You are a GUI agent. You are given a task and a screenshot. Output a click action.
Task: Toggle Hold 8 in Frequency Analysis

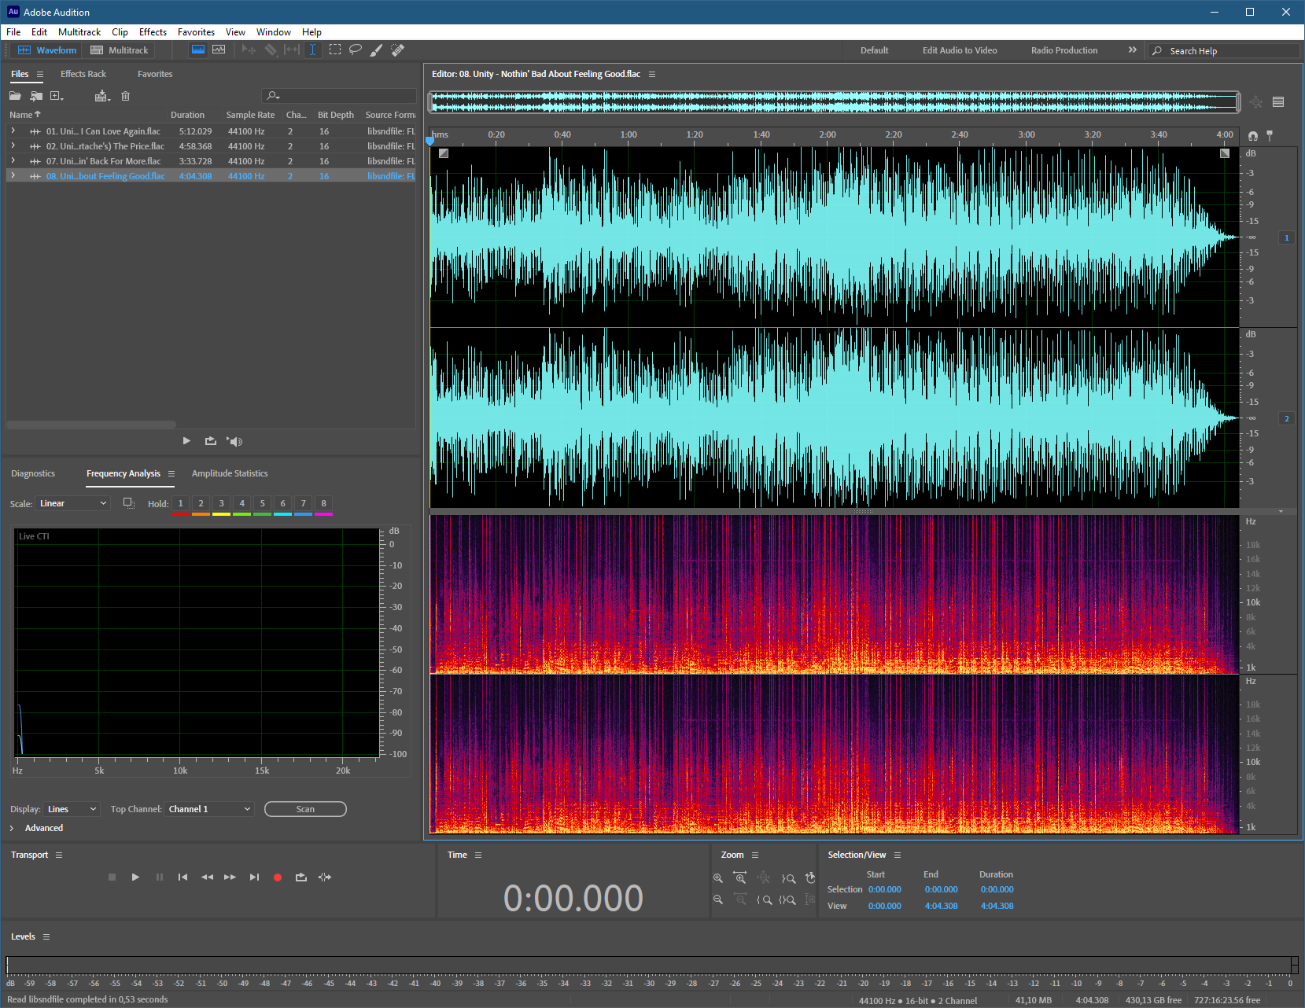[323, 503]
